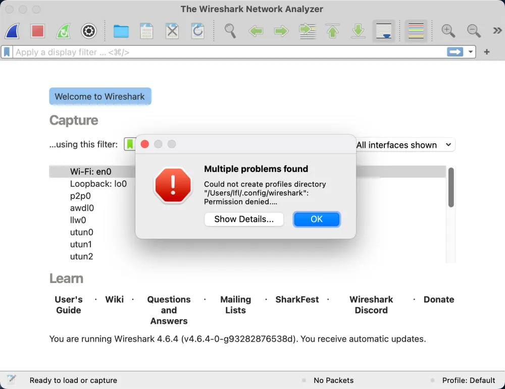The image size is (505, 389).
Task: Click Profile: Default in status bar
Action: [x=468, y=380]
